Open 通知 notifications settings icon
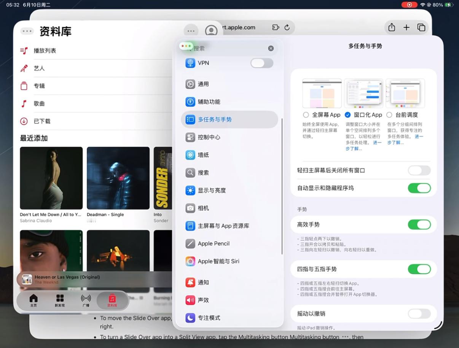This screenshot has height=348, width=459. click(190, 282)
